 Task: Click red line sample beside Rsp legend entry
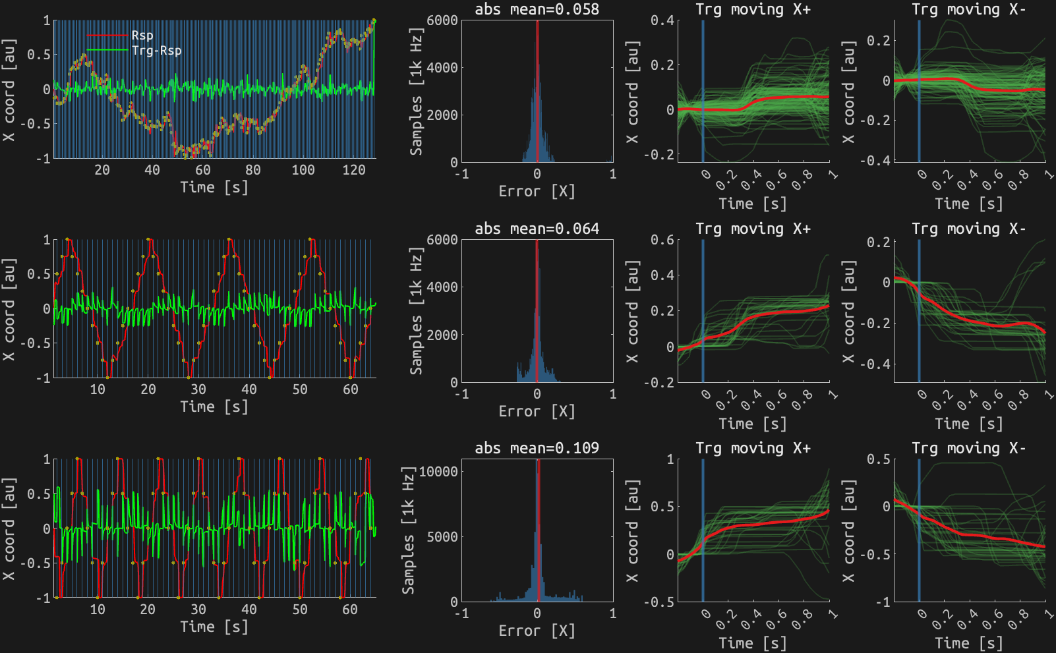(x=107, y=36)
